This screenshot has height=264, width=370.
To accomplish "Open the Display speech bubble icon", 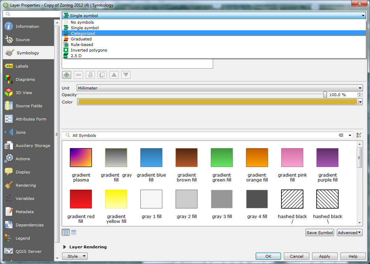I will [x=9, y=172].
